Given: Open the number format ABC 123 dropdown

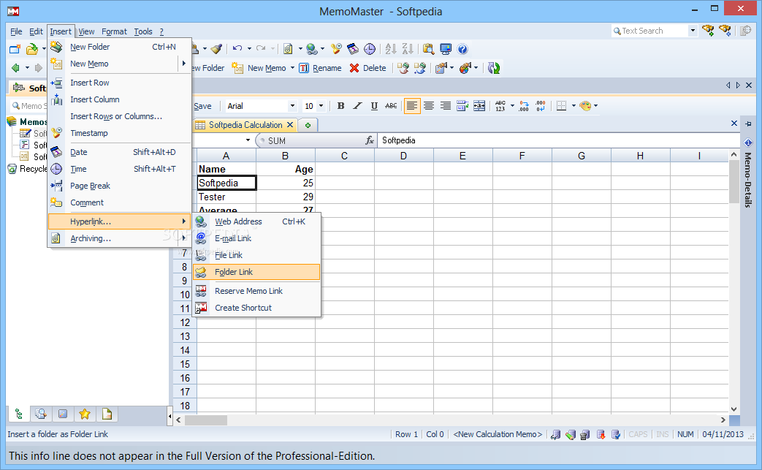Looking at the screenshot, I should pos(512,106).
